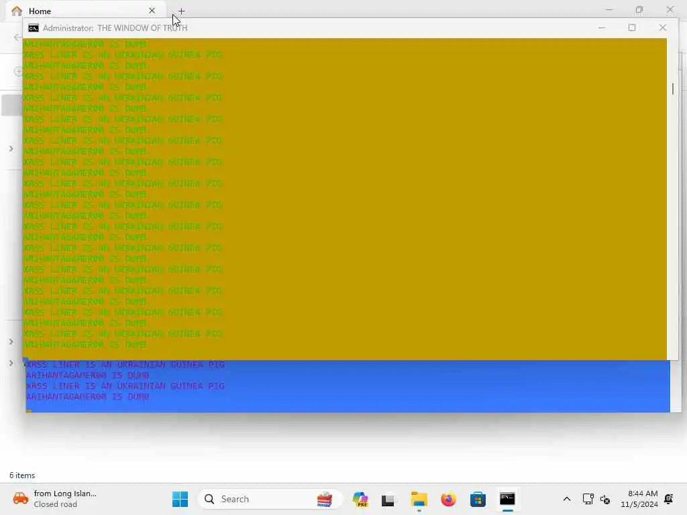Click the muted volume tray icon

[605, 500]
